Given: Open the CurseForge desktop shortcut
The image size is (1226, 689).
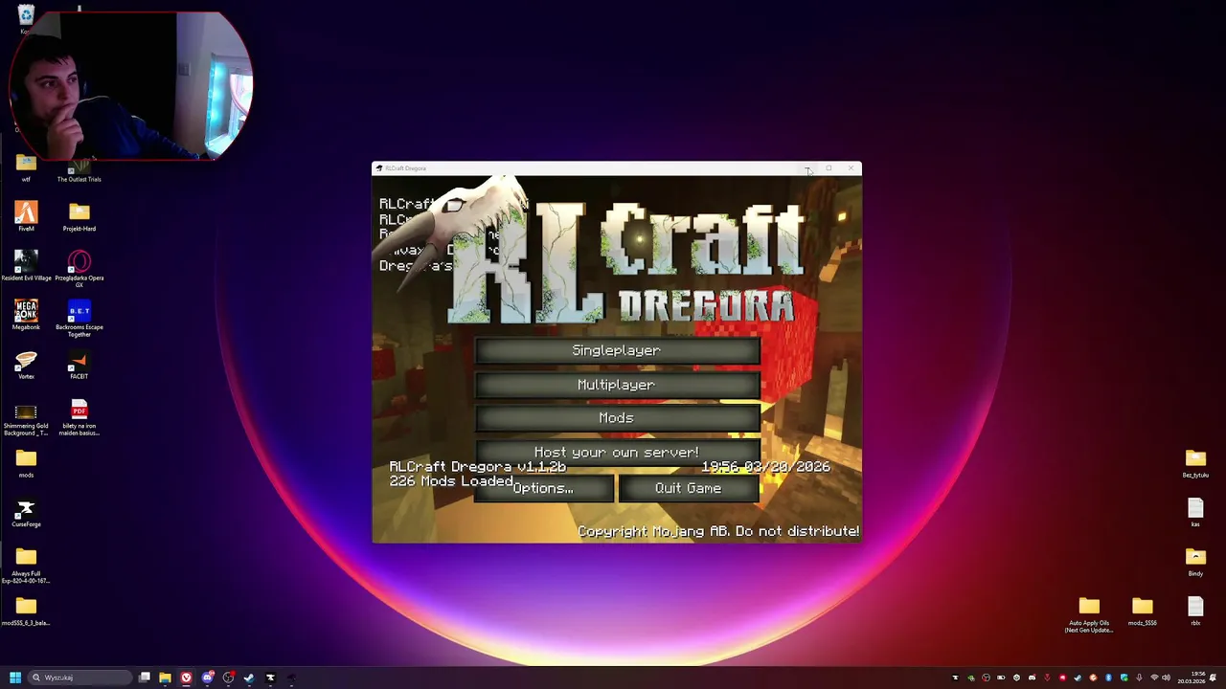Looking at the screenshot, I should pyautogui.click(x=26, y=512).
